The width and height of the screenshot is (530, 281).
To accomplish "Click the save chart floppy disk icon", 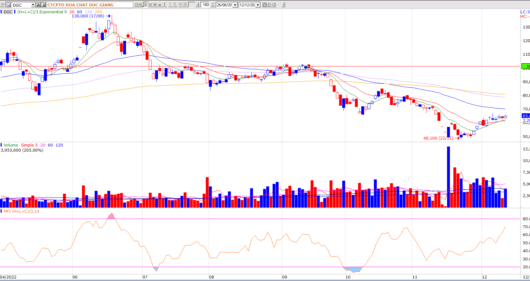I will [x=264, y=5].
